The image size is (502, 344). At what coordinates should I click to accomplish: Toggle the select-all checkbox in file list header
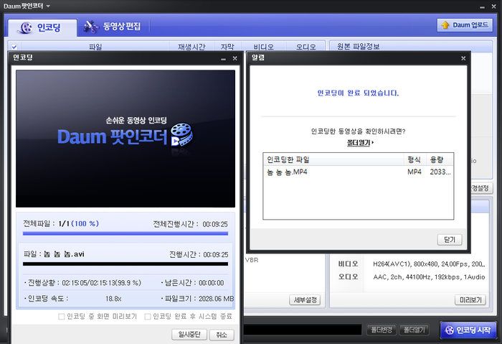tap(14, 47)
